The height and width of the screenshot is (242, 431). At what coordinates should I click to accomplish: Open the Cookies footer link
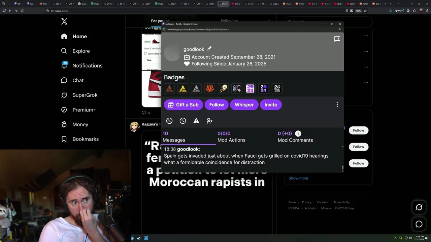322,202
